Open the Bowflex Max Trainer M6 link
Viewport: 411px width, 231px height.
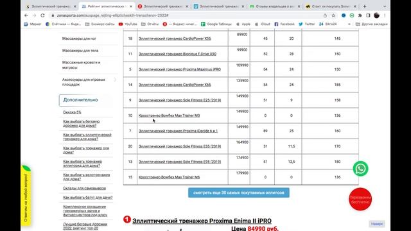coord(169,177)
